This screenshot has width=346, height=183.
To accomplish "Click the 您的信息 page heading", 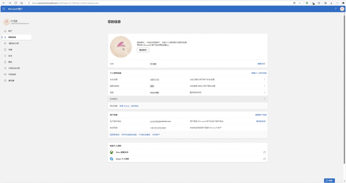I will pyautogui.click(x=114, y=22).
